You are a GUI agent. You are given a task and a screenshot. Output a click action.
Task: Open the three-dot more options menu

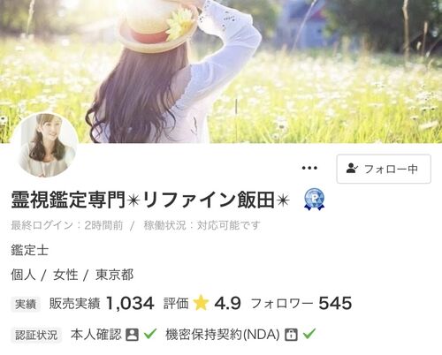point(309,168)
